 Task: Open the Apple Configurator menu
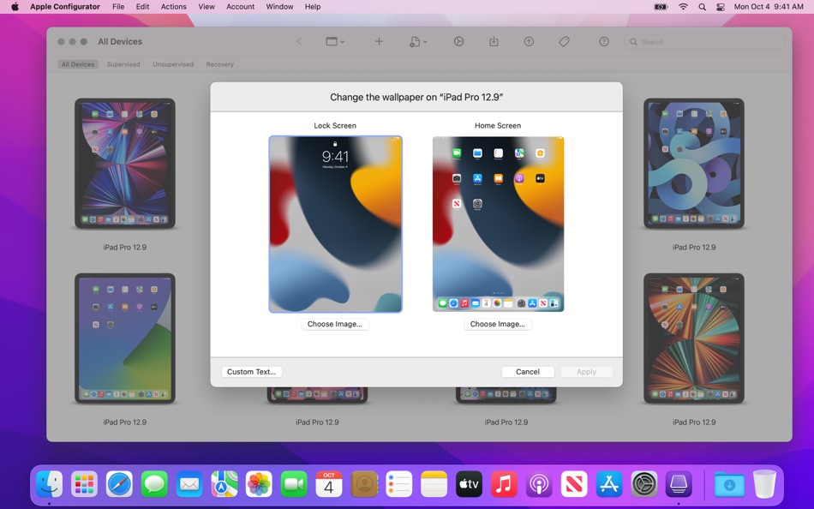tap(65, 7)
